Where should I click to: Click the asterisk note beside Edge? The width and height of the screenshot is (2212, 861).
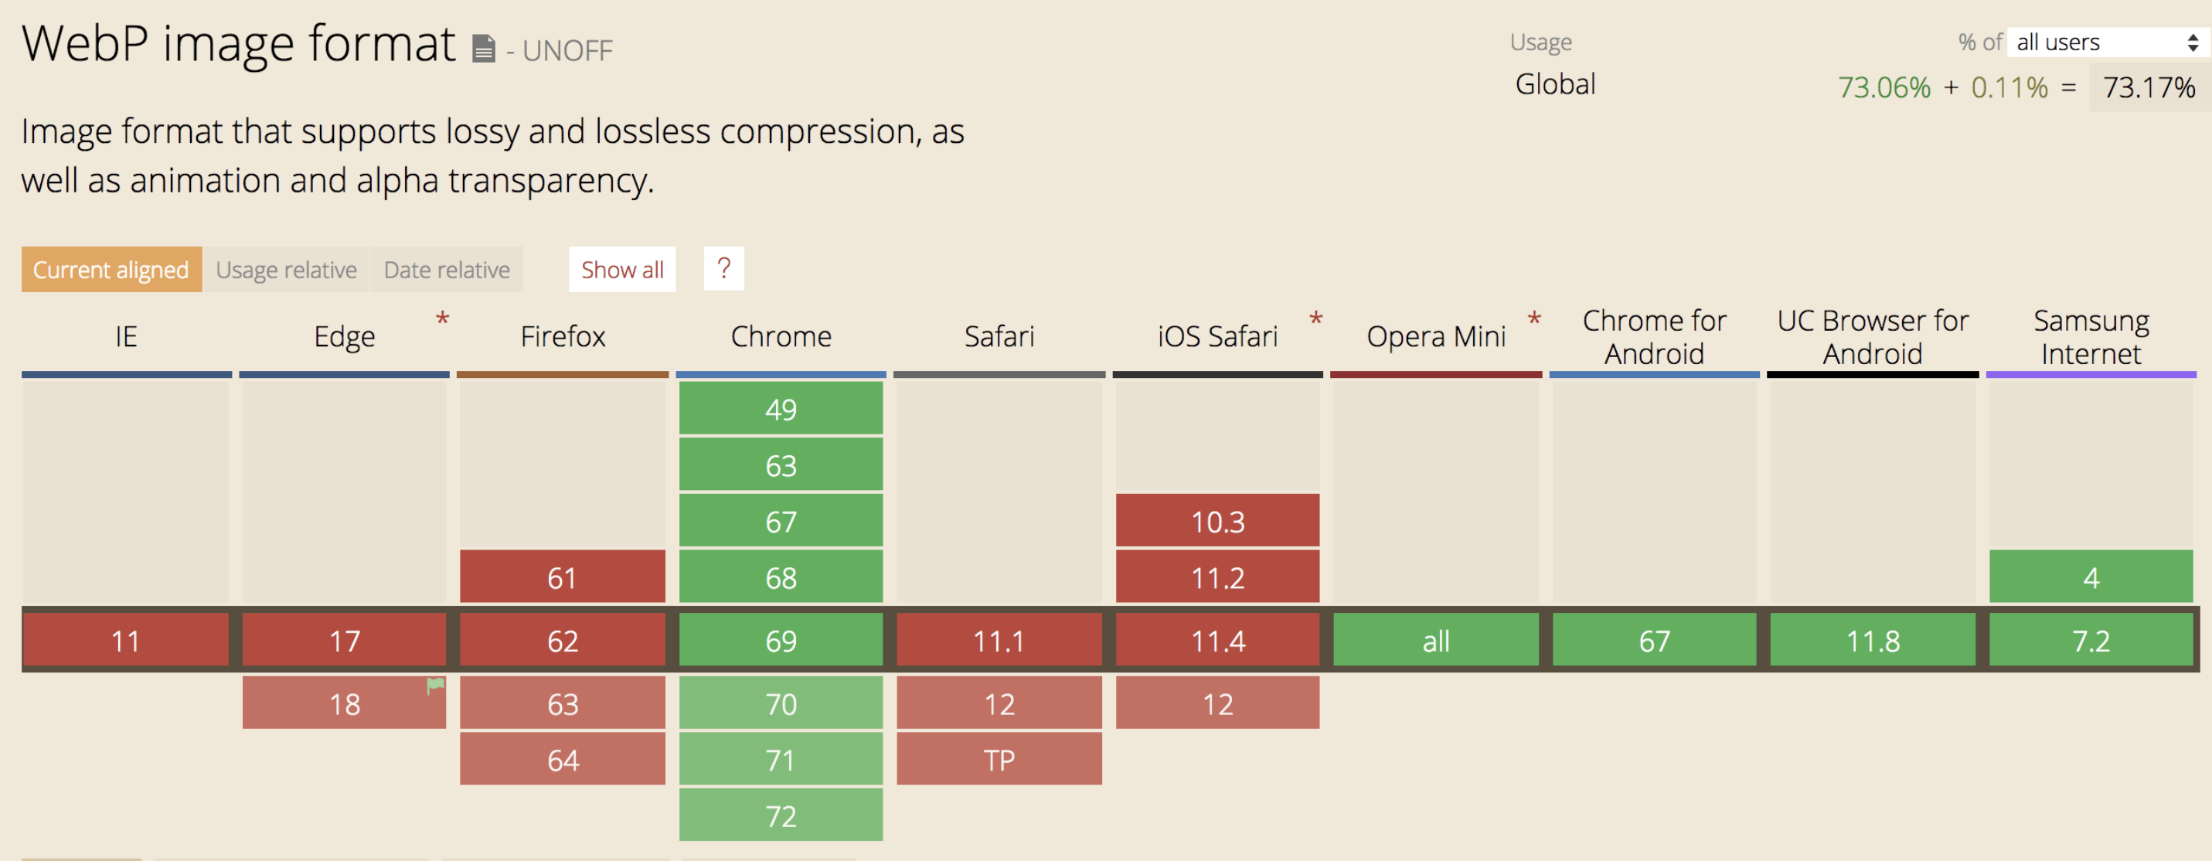[x=442, y=319]
